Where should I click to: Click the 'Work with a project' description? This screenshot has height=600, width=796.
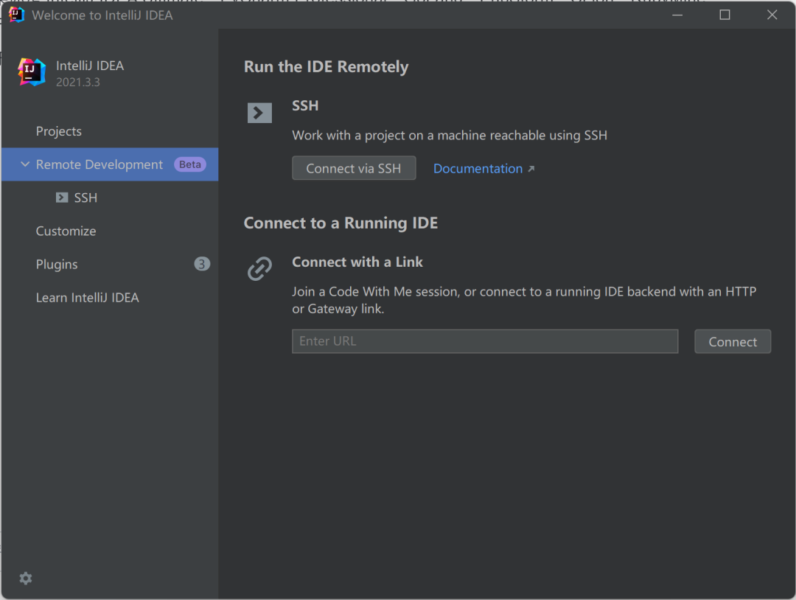tap(450, 136)
